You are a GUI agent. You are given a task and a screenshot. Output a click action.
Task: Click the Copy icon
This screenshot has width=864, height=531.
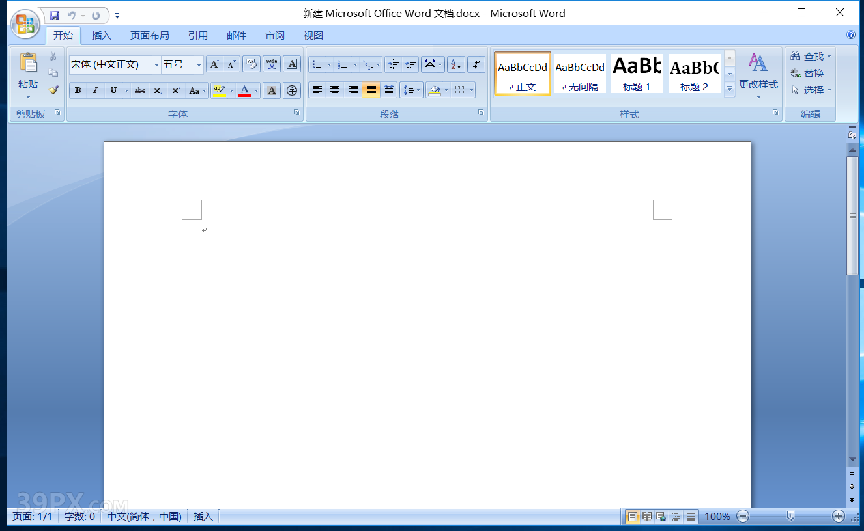pyautogui.click(x=53, y=73)
